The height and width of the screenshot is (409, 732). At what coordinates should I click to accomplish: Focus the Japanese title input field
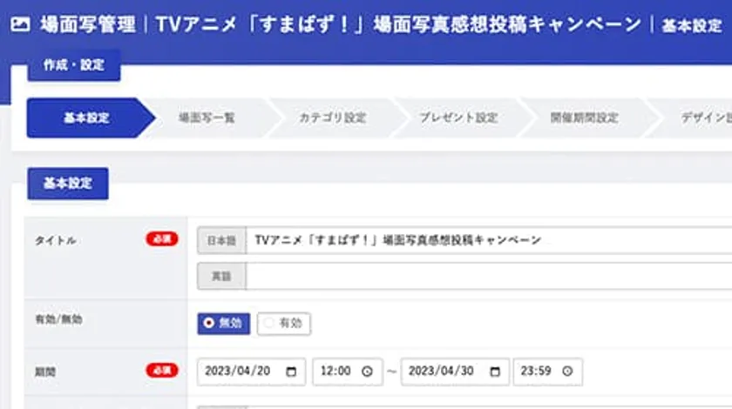click(x=489, y=241)
